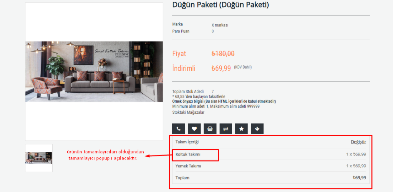
Task: Click the Toplam total row amount
Action: (x=359, y=178)
